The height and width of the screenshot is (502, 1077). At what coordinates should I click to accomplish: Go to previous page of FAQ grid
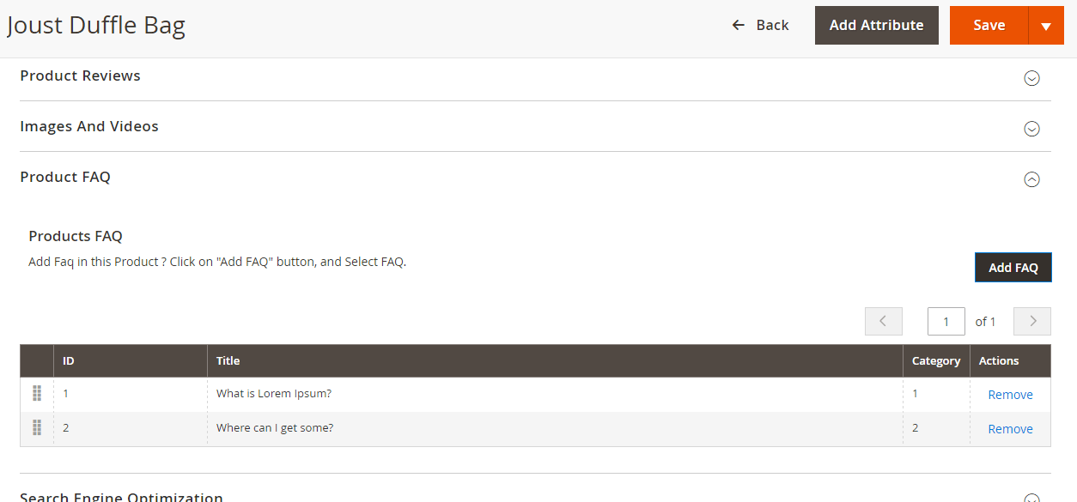[883, 321]
